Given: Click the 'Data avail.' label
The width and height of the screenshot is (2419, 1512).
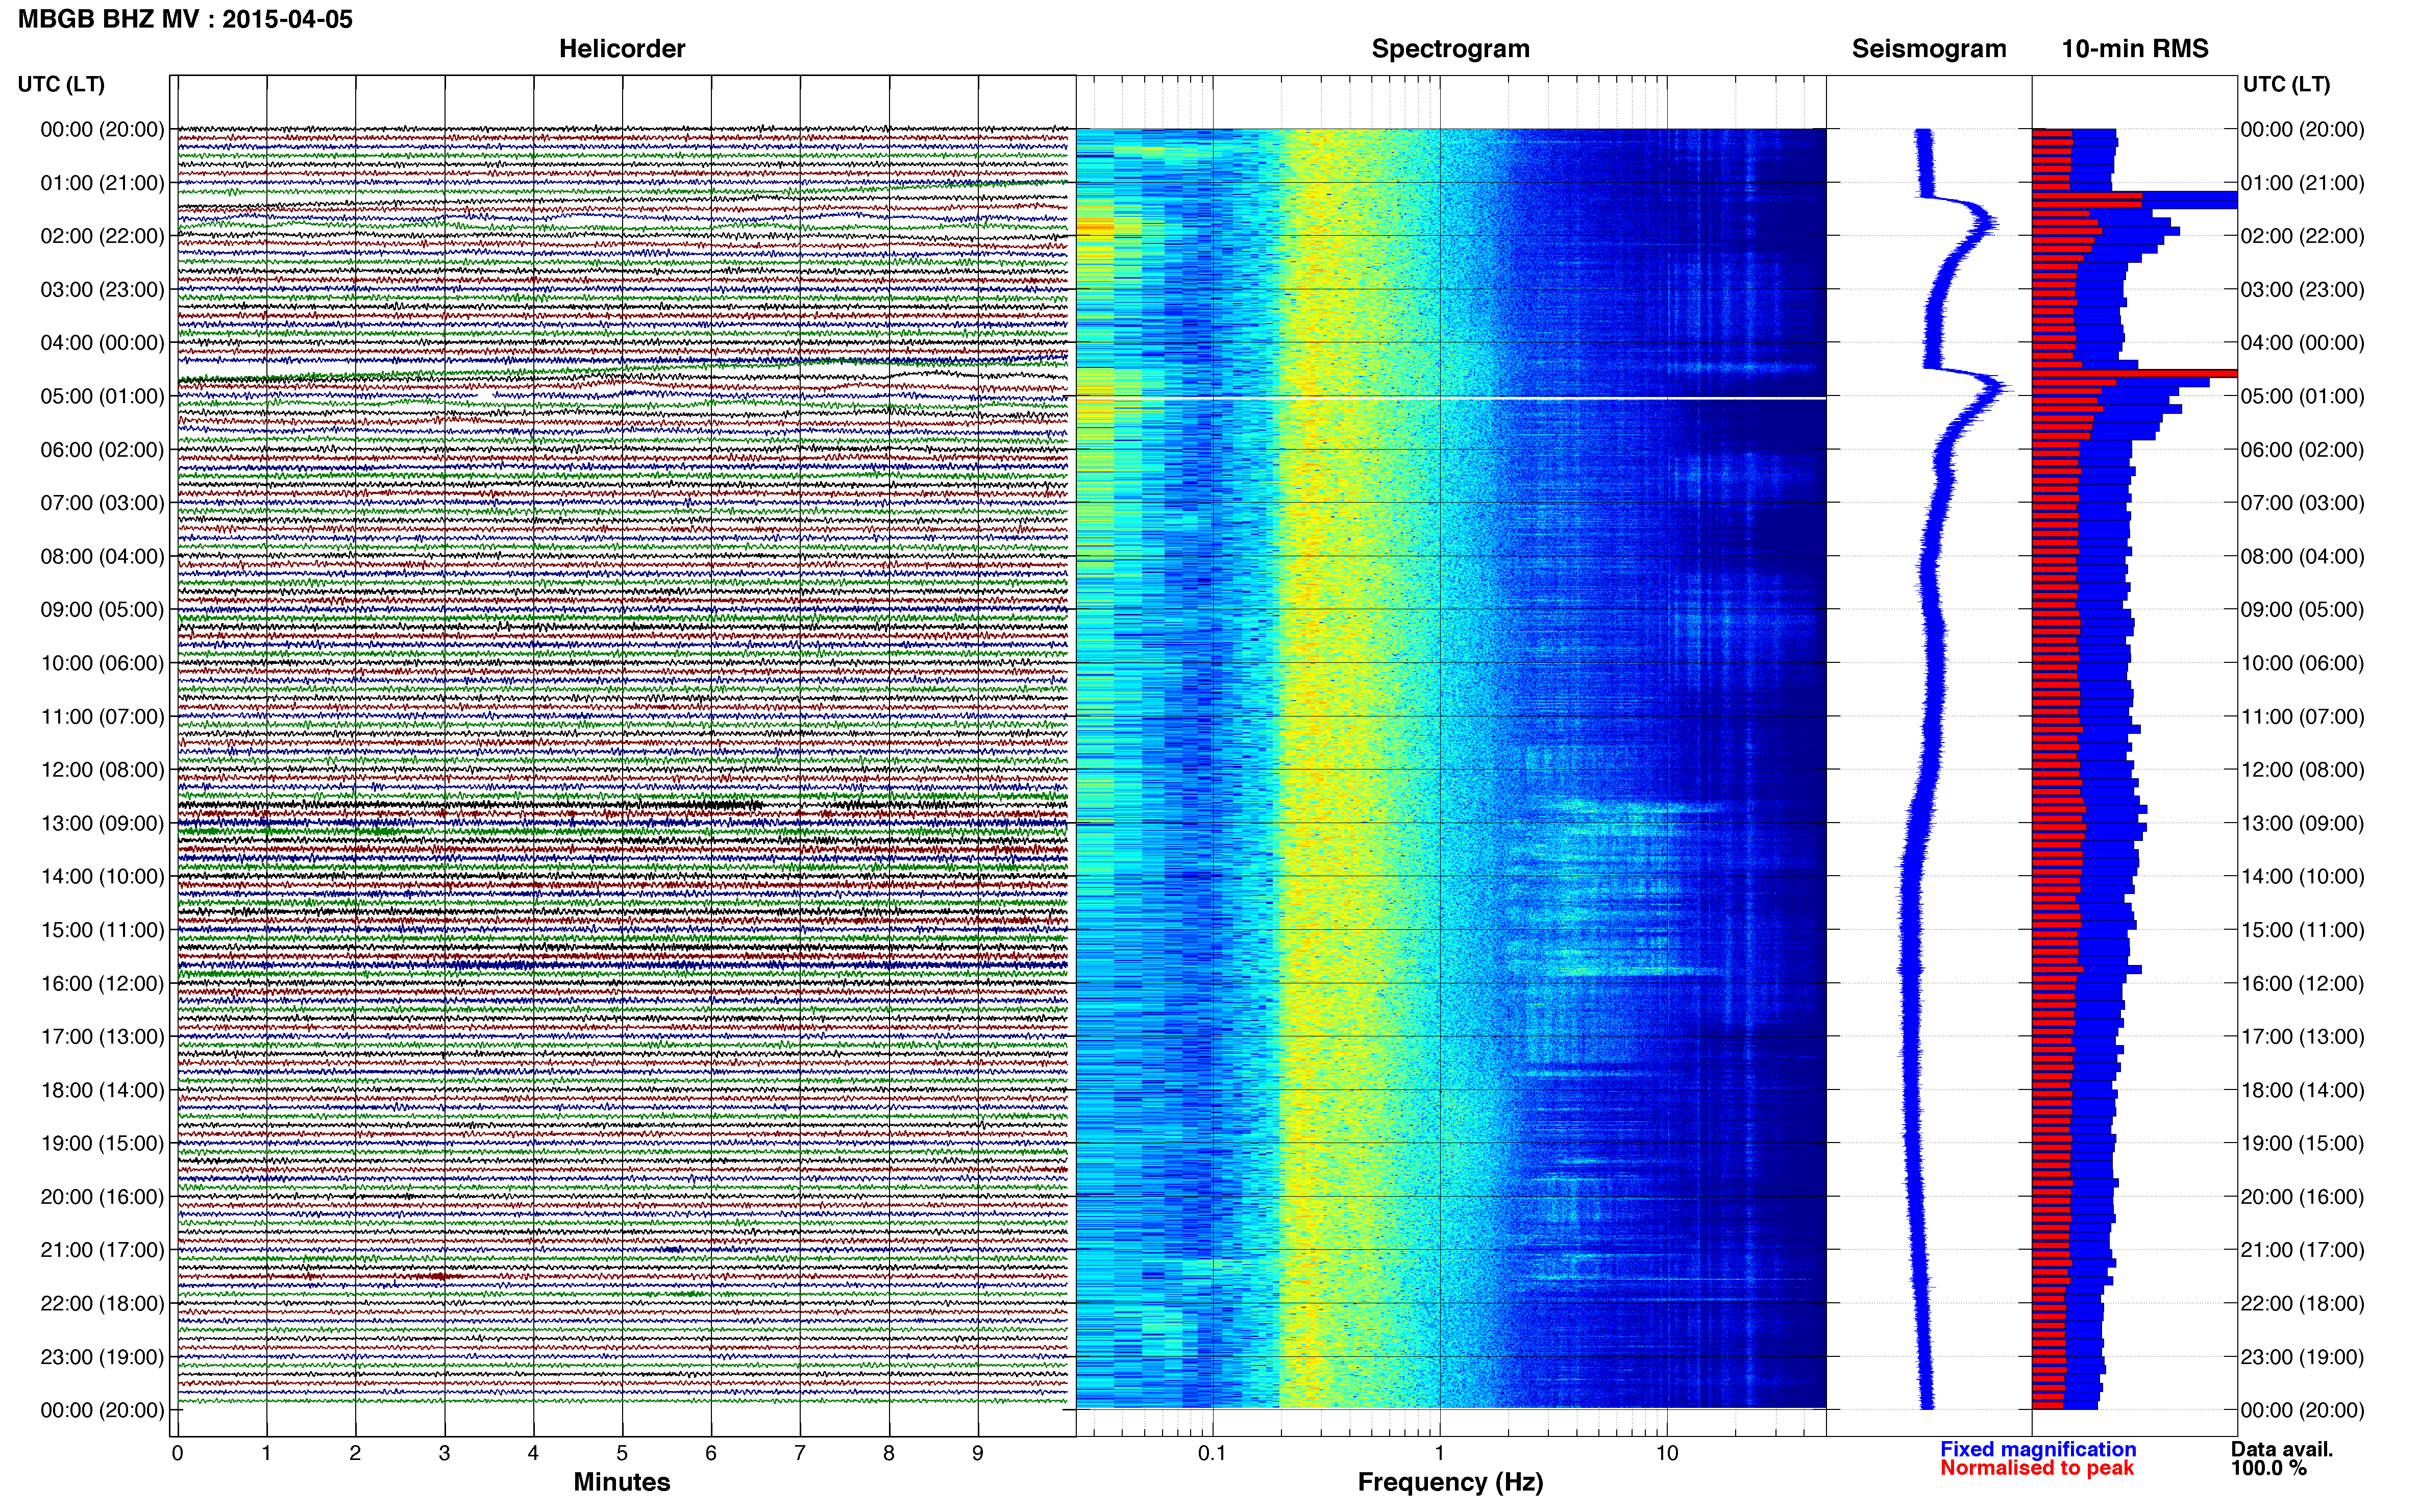Looking at the screenshot, I should [2282, 1449].
